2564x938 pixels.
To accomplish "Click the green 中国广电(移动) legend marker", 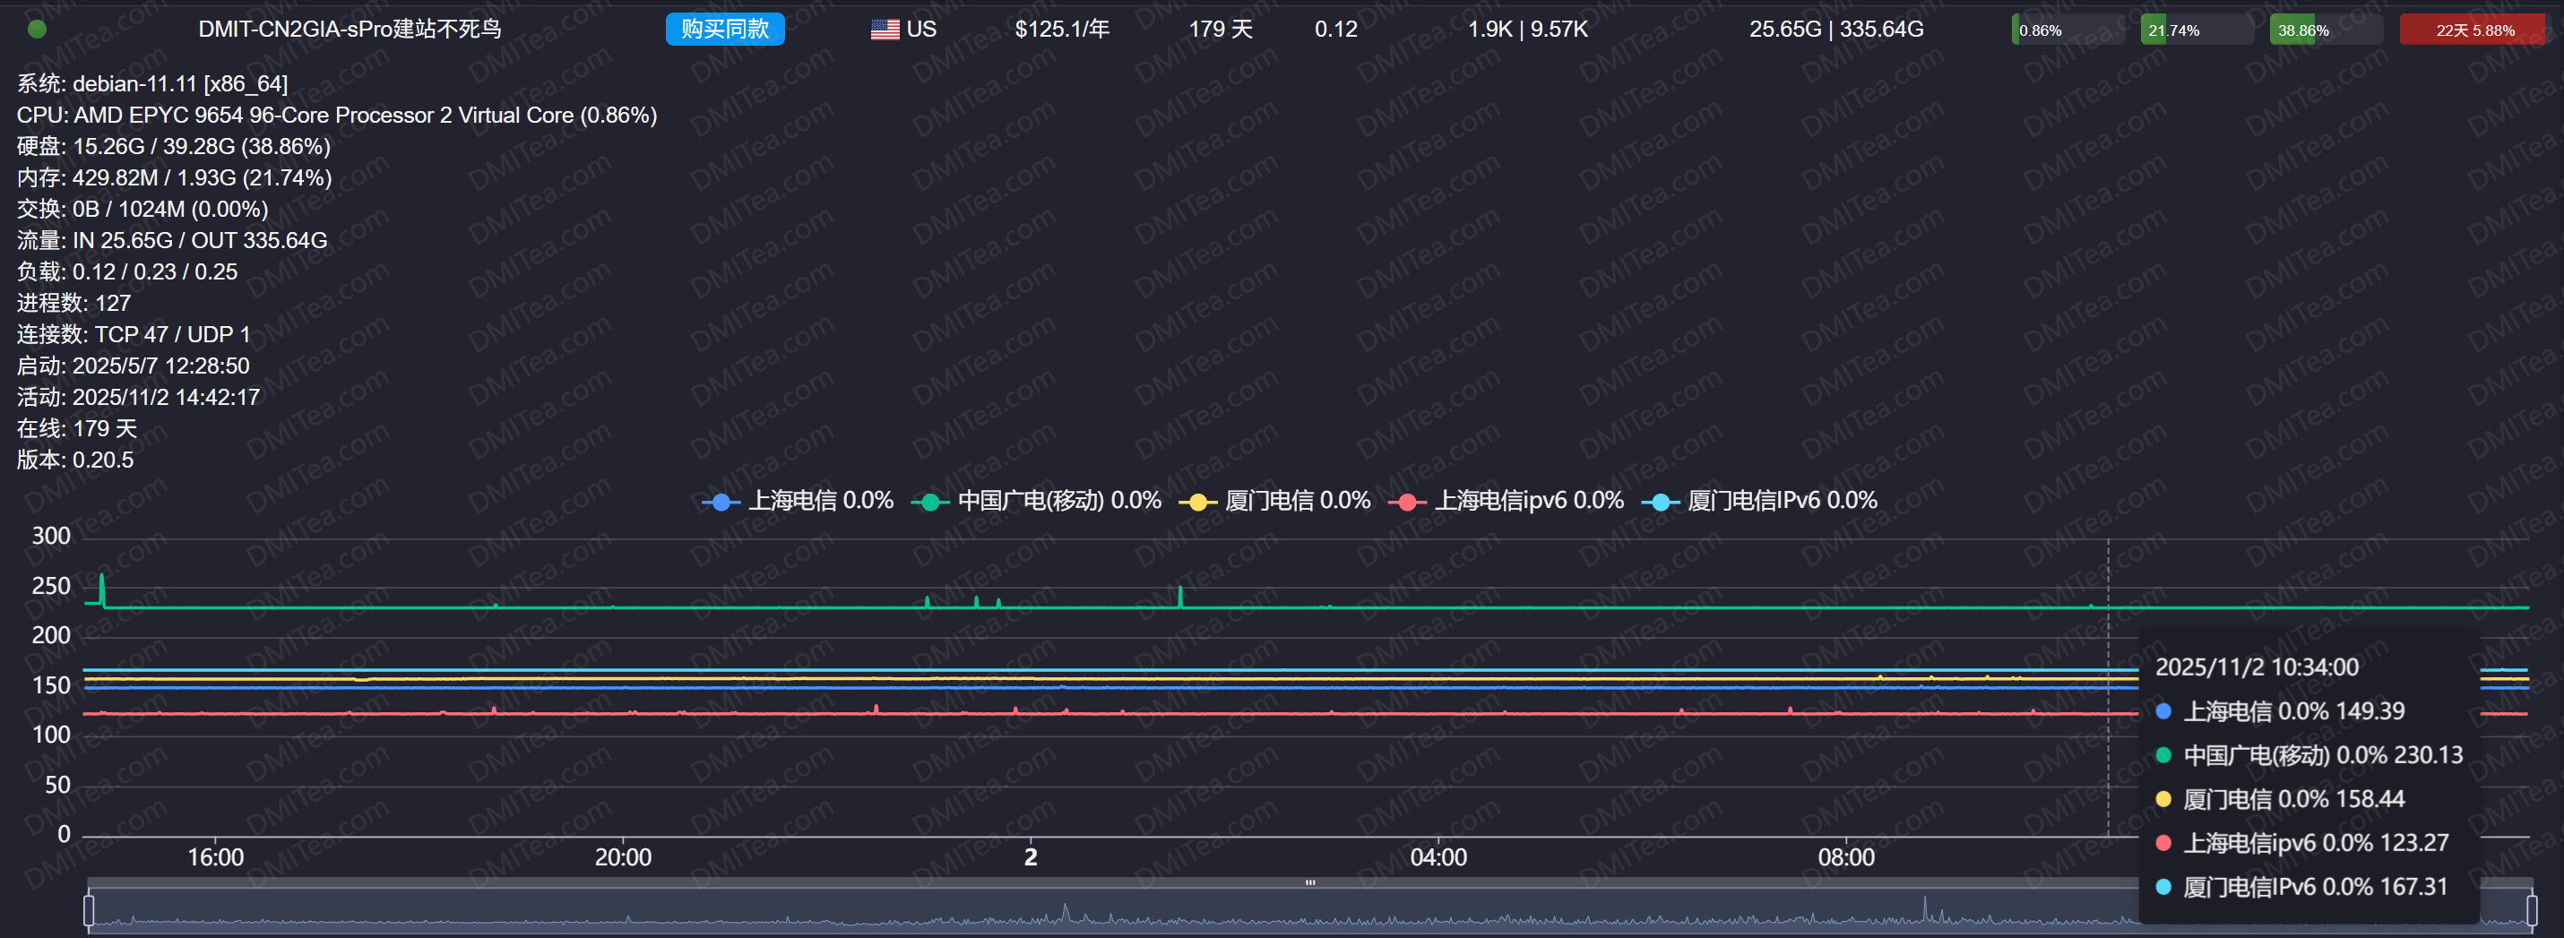I will point(929,502).
